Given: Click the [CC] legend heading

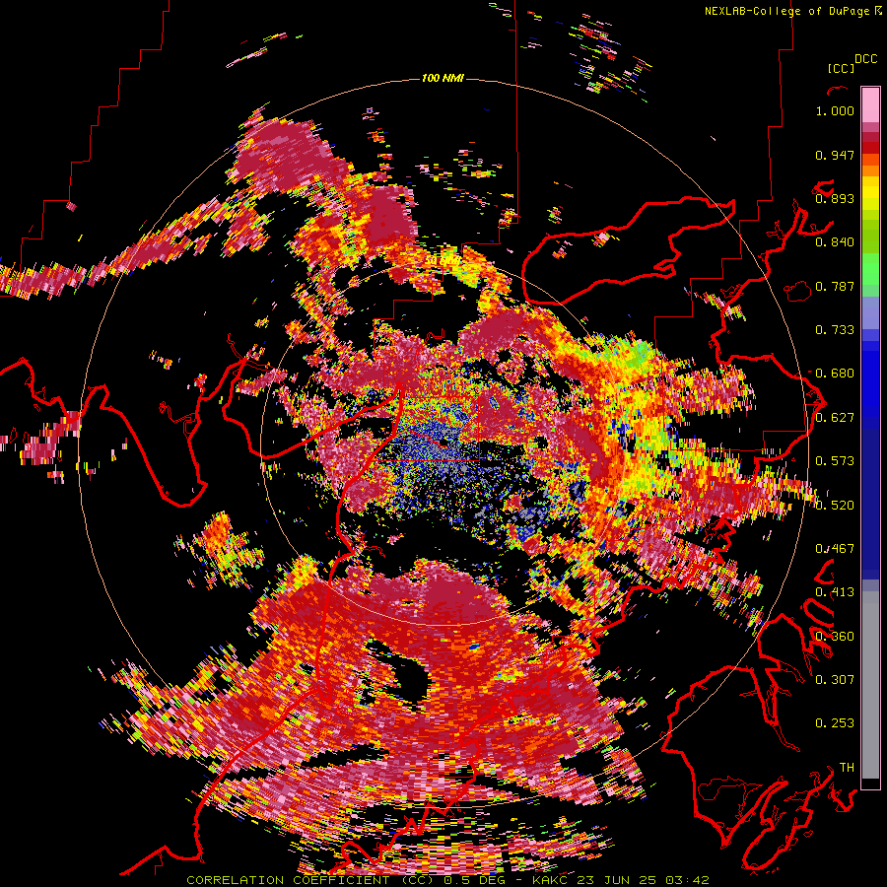Looking at the screenshot, I should pyautogui.click(x=842, y=69).
